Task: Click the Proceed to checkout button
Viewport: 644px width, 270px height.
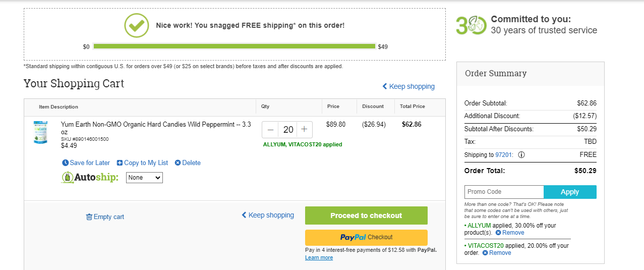Action: [x=366, y=215]
